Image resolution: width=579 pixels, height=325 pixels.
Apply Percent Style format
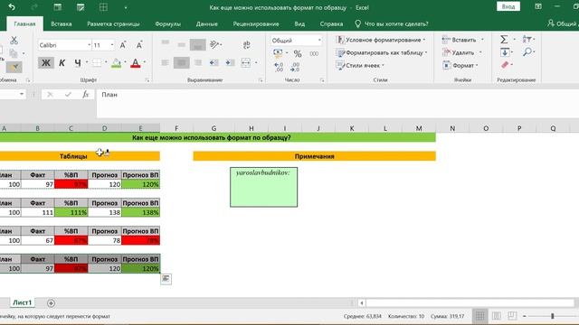(298, 54)
